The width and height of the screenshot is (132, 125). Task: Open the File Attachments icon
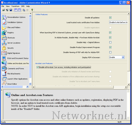tap(4, 74)
